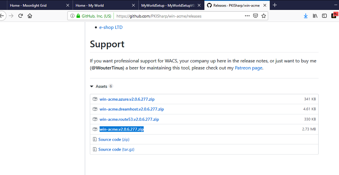
Task: Bookmark this page with the star
Action: tap(263, 16)
